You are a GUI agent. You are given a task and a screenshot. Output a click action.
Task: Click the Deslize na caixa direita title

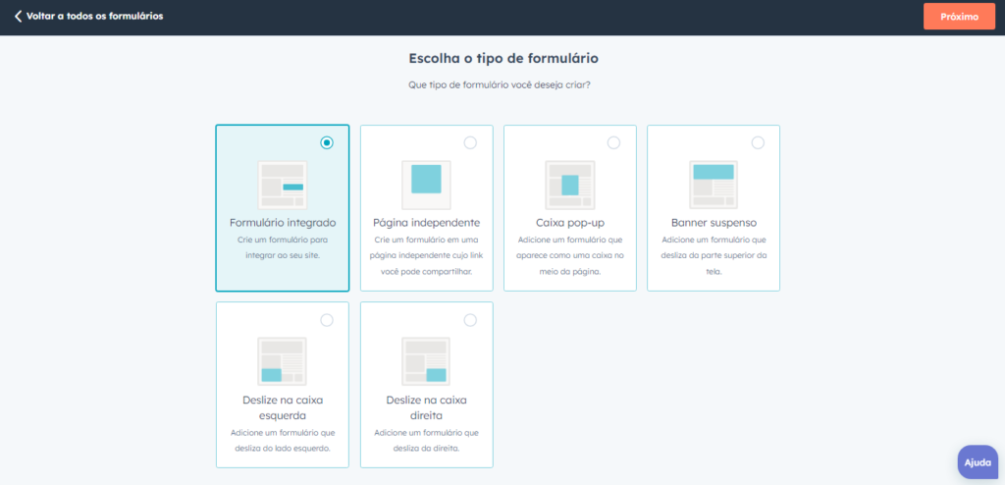[x=426, y=407]
